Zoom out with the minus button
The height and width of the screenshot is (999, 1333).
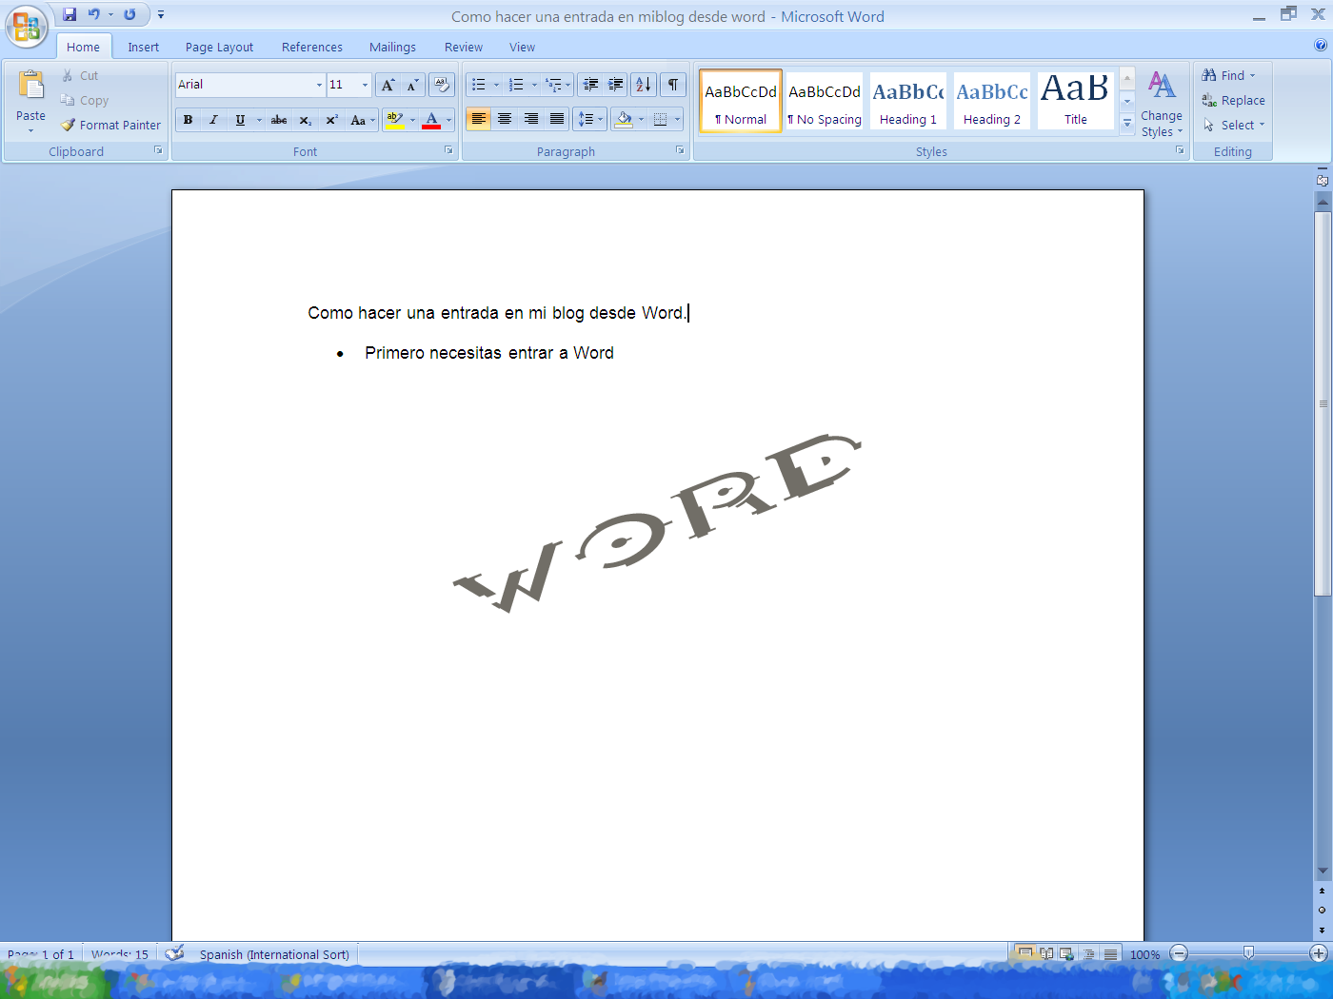(x=1179, y=953)
